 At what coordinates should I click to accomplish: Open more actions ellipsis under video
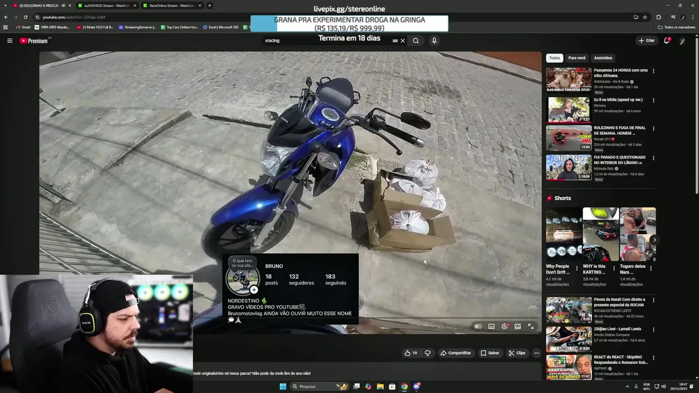click(x=536, y=353)
